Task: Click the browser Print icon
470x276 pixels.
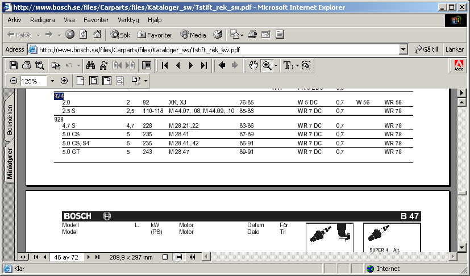Action: (x=252, y=35)
